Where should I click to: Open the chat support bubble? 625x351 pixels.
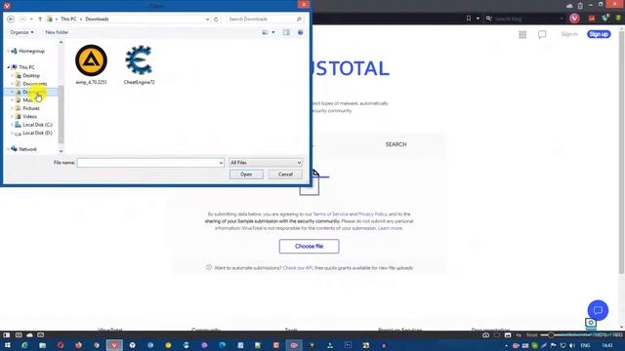(598, 310)
